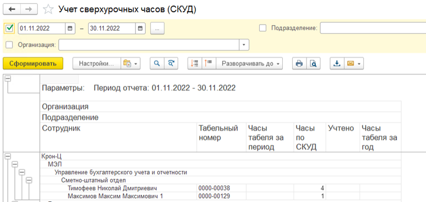Click the Табельный номер column header
Screen dimensions: 426x202
pyautogui.click(x=221, y=137)
